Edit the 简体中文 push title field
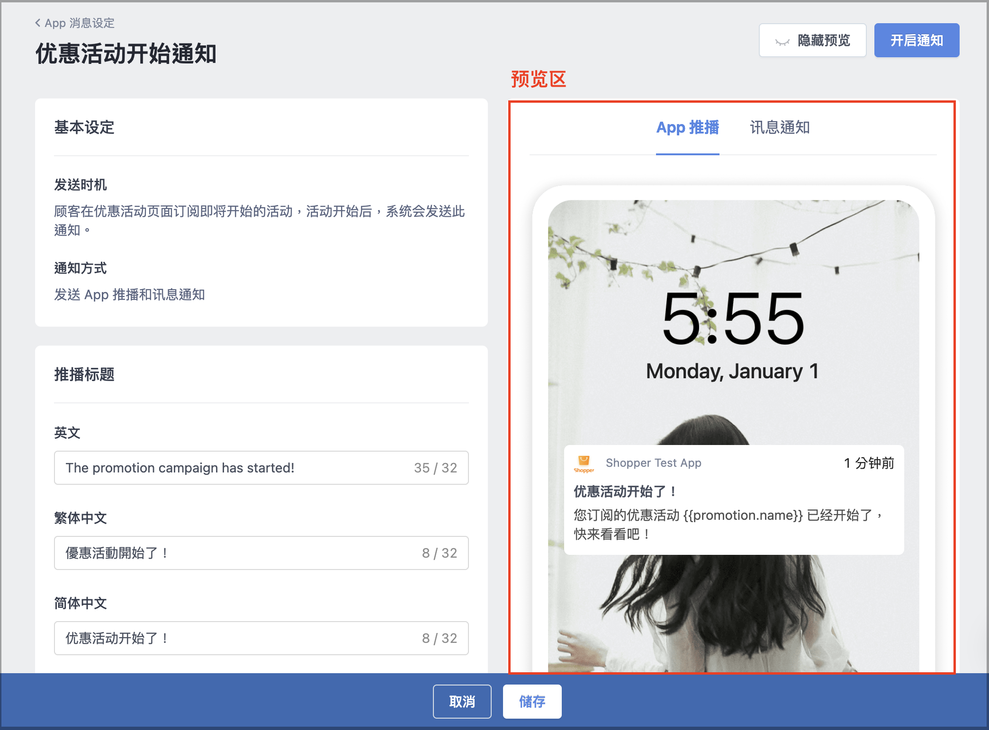This screenshot has width=989, height=730. [x=261, y=638]
